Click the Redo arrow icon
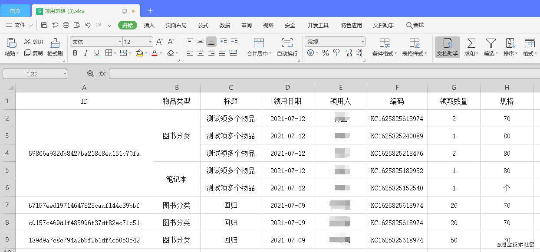Screen dimensions: 540x252 tap(99, 25)
